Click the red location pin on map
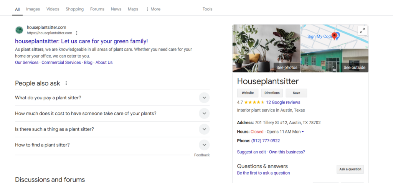The width and height of the screenshot is (393, 183). pyautogui.click(x=334, y=36)
